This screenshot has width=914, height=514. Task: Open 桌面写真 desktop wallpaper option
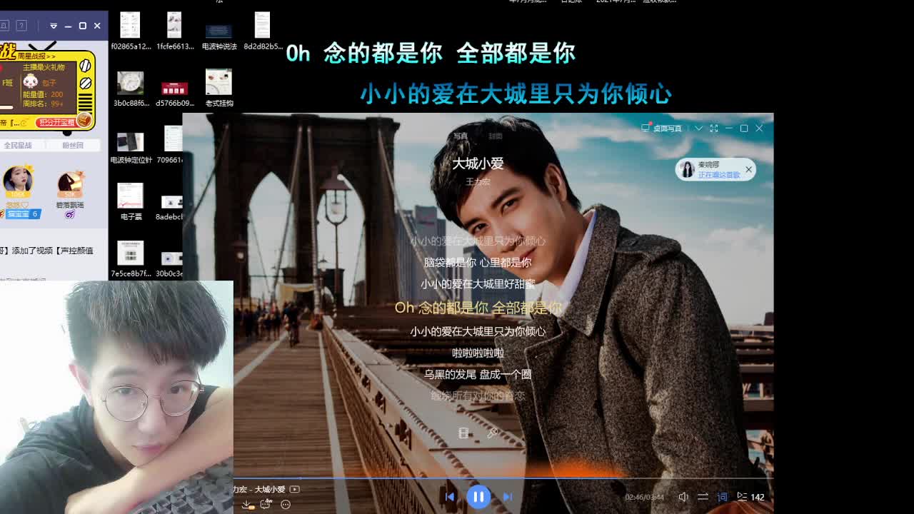(662, 128)
